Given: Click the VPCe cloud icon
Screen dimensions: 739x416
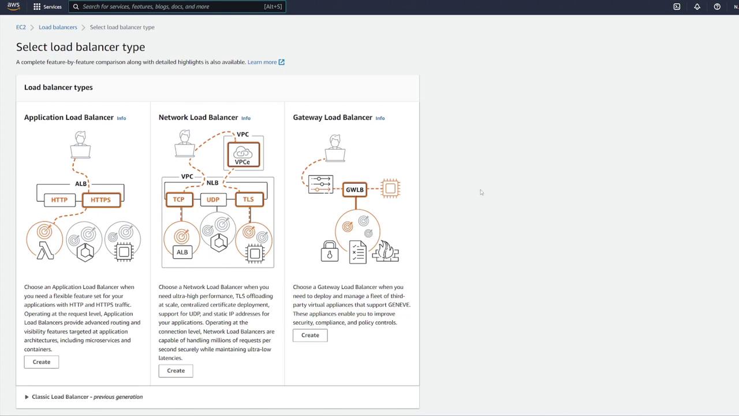Looking at the screenshot, I should coord(243,154).
